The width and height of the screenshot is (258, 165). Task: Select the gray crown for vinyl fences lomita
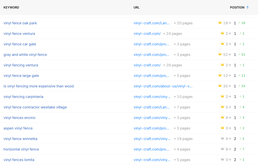(x=222, y=159)
